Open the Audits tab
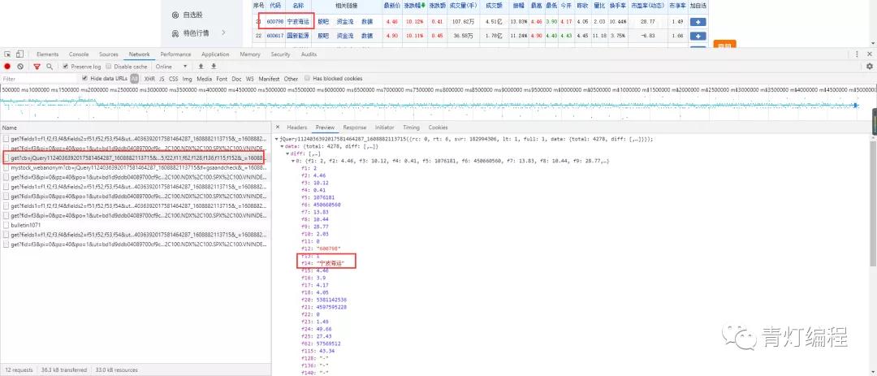This screenshot has height=376, width=877. (x=309, y=54)
